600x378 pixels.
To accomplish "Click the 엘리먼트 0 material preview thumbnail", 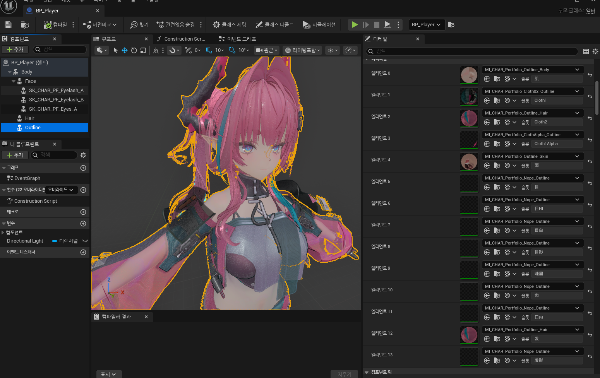I will (469, 75).
